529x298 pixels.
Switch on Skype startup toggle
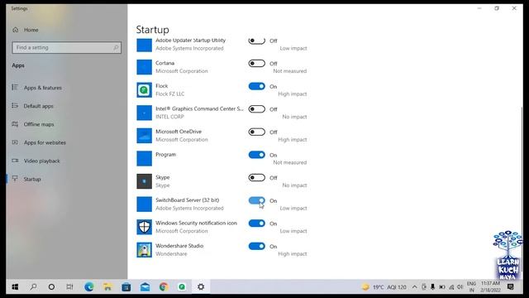257,178
